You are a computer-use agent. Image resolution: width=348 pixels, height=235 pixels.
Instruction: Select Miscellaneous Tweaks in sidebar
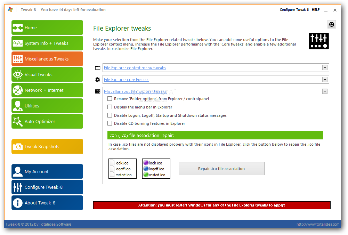[x=47, y=59]
